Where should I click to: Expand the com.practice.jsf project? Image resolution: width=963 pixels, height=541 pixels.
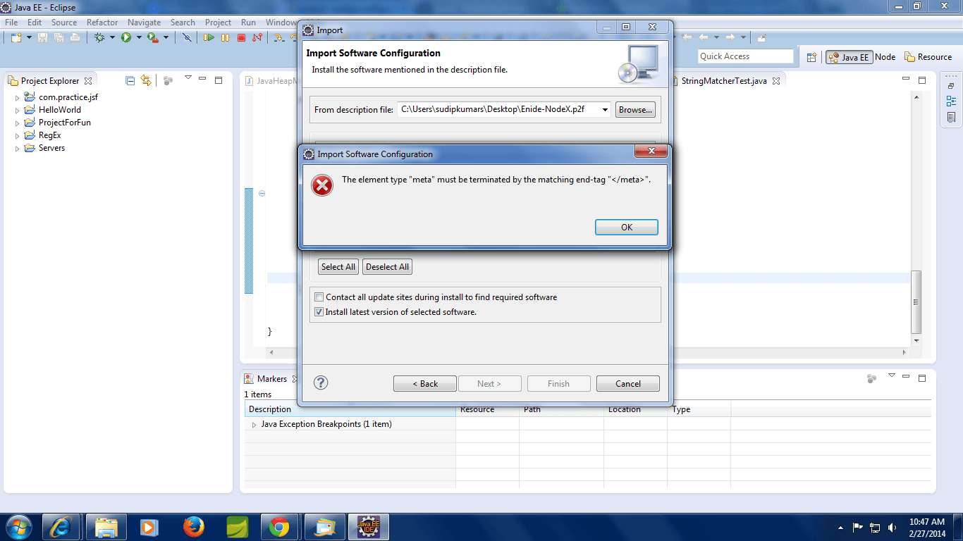[x=18, y=97]
